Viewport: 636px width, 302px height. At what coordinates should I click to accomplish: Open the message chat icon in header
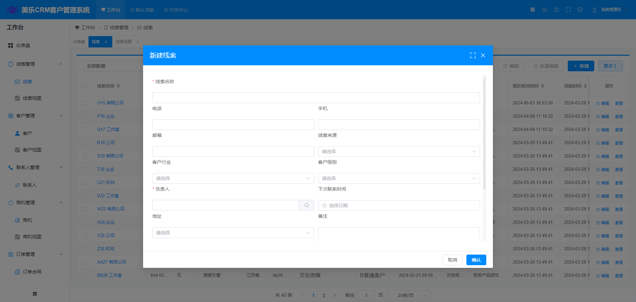(580, 10)
